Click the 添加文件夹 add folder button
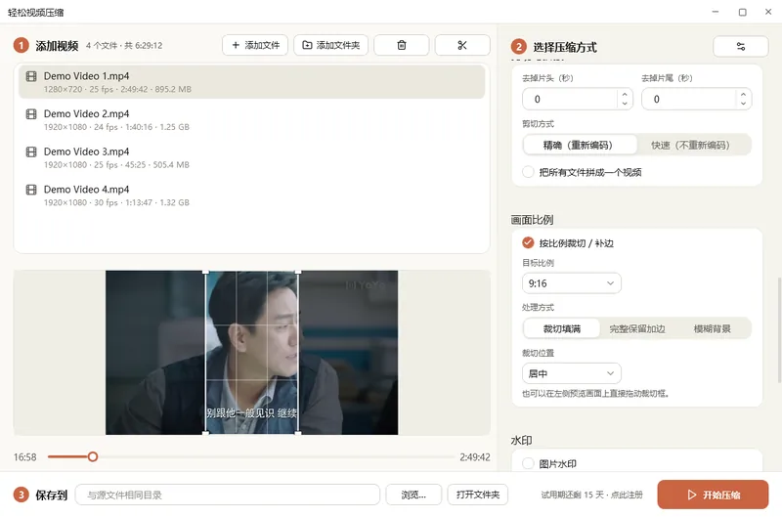Screen dimensions: 782x517 (x=331, y=45)
